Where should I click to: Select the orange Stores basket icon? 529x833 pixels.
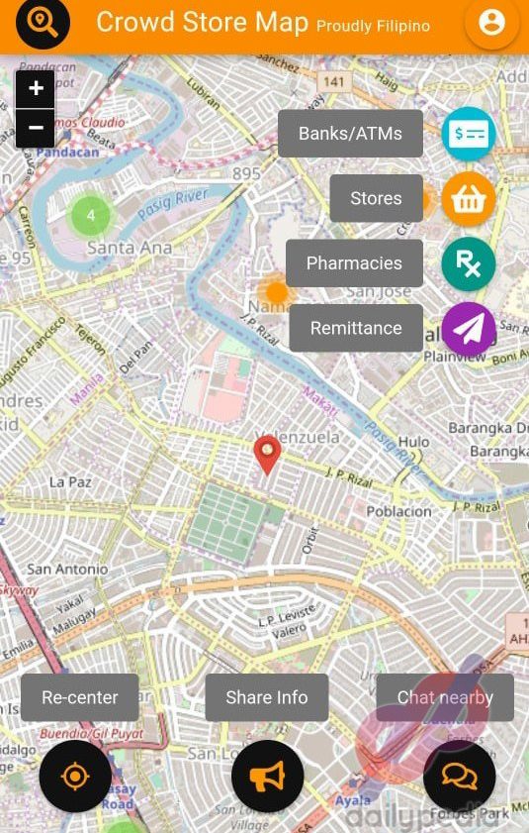469,199
